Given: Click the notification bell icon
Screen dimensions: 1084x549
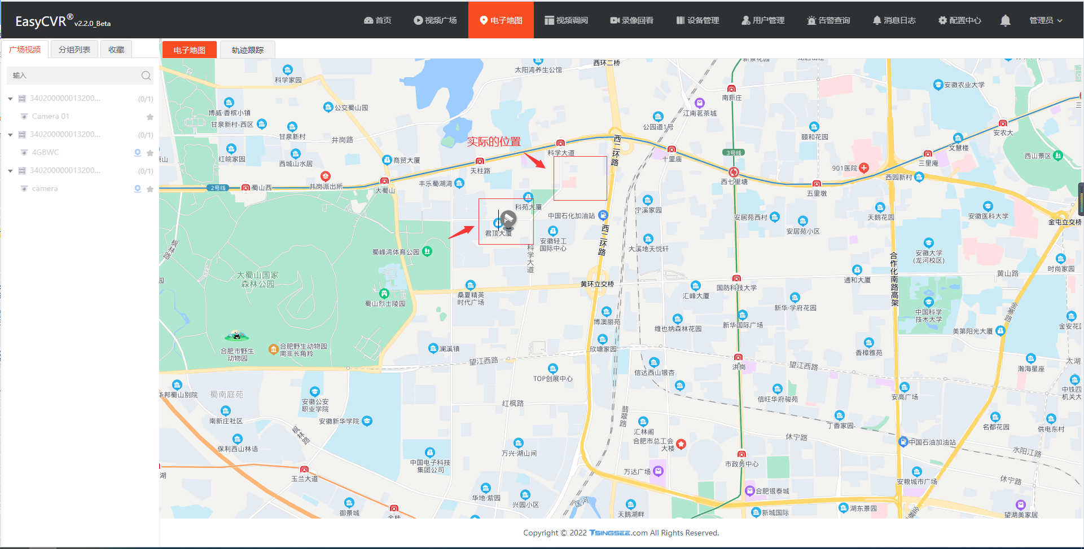Looking at the screenshot, I should click(1005, 21).
